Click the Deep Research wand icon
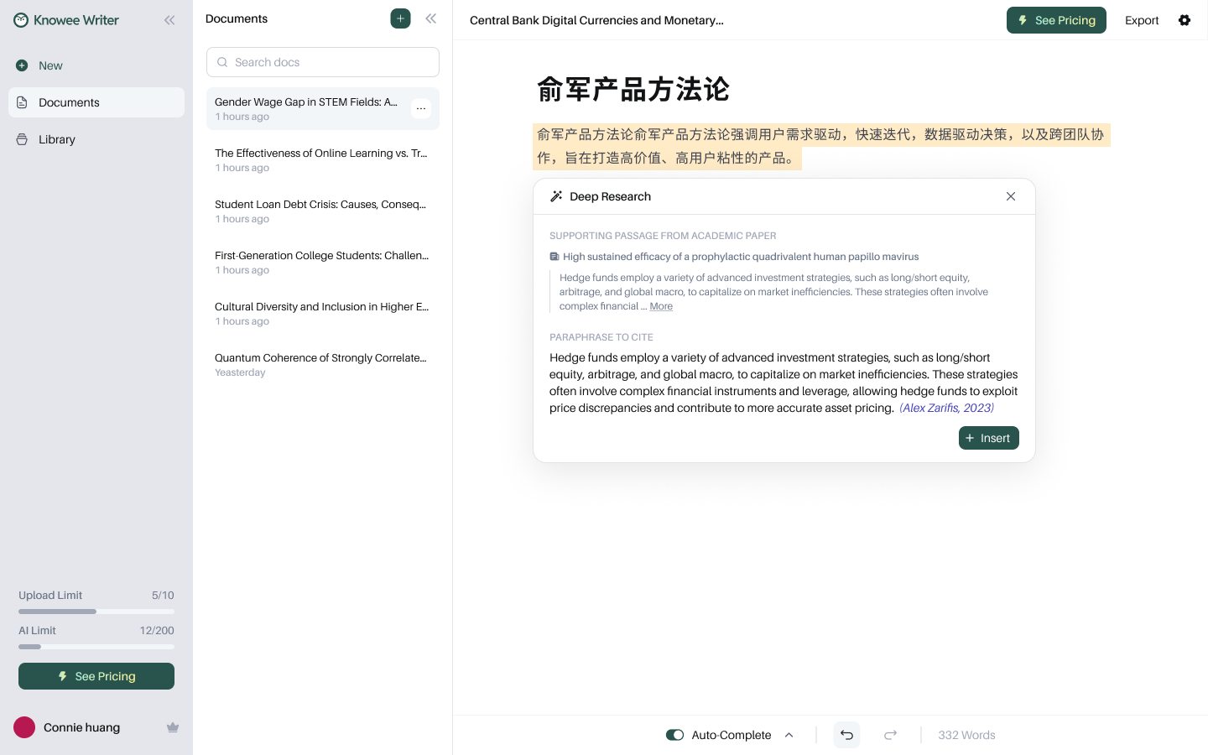Screen dimensions: 1208x755 (556, 196)
